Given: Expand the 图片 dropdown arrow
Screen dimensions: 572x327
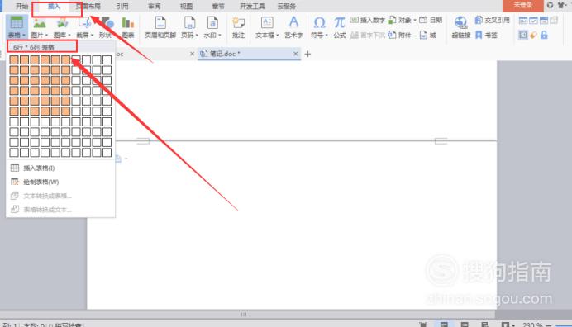Looking at the screenshot, I should click(x=46, y=36).
